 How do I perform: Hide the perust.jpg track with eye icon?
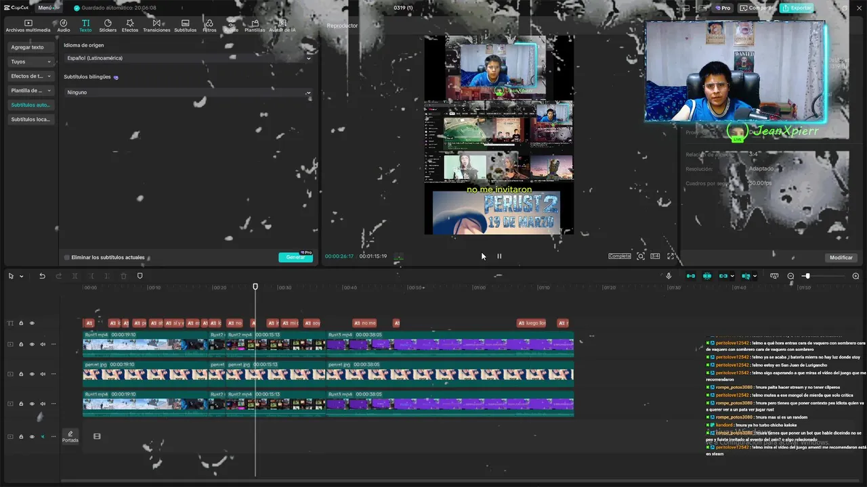pos(32,374)
